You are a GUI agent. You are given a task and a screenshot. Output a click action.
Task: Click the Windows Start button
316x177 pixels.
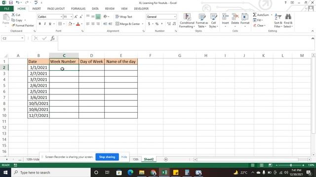click(x=5, y=173)
